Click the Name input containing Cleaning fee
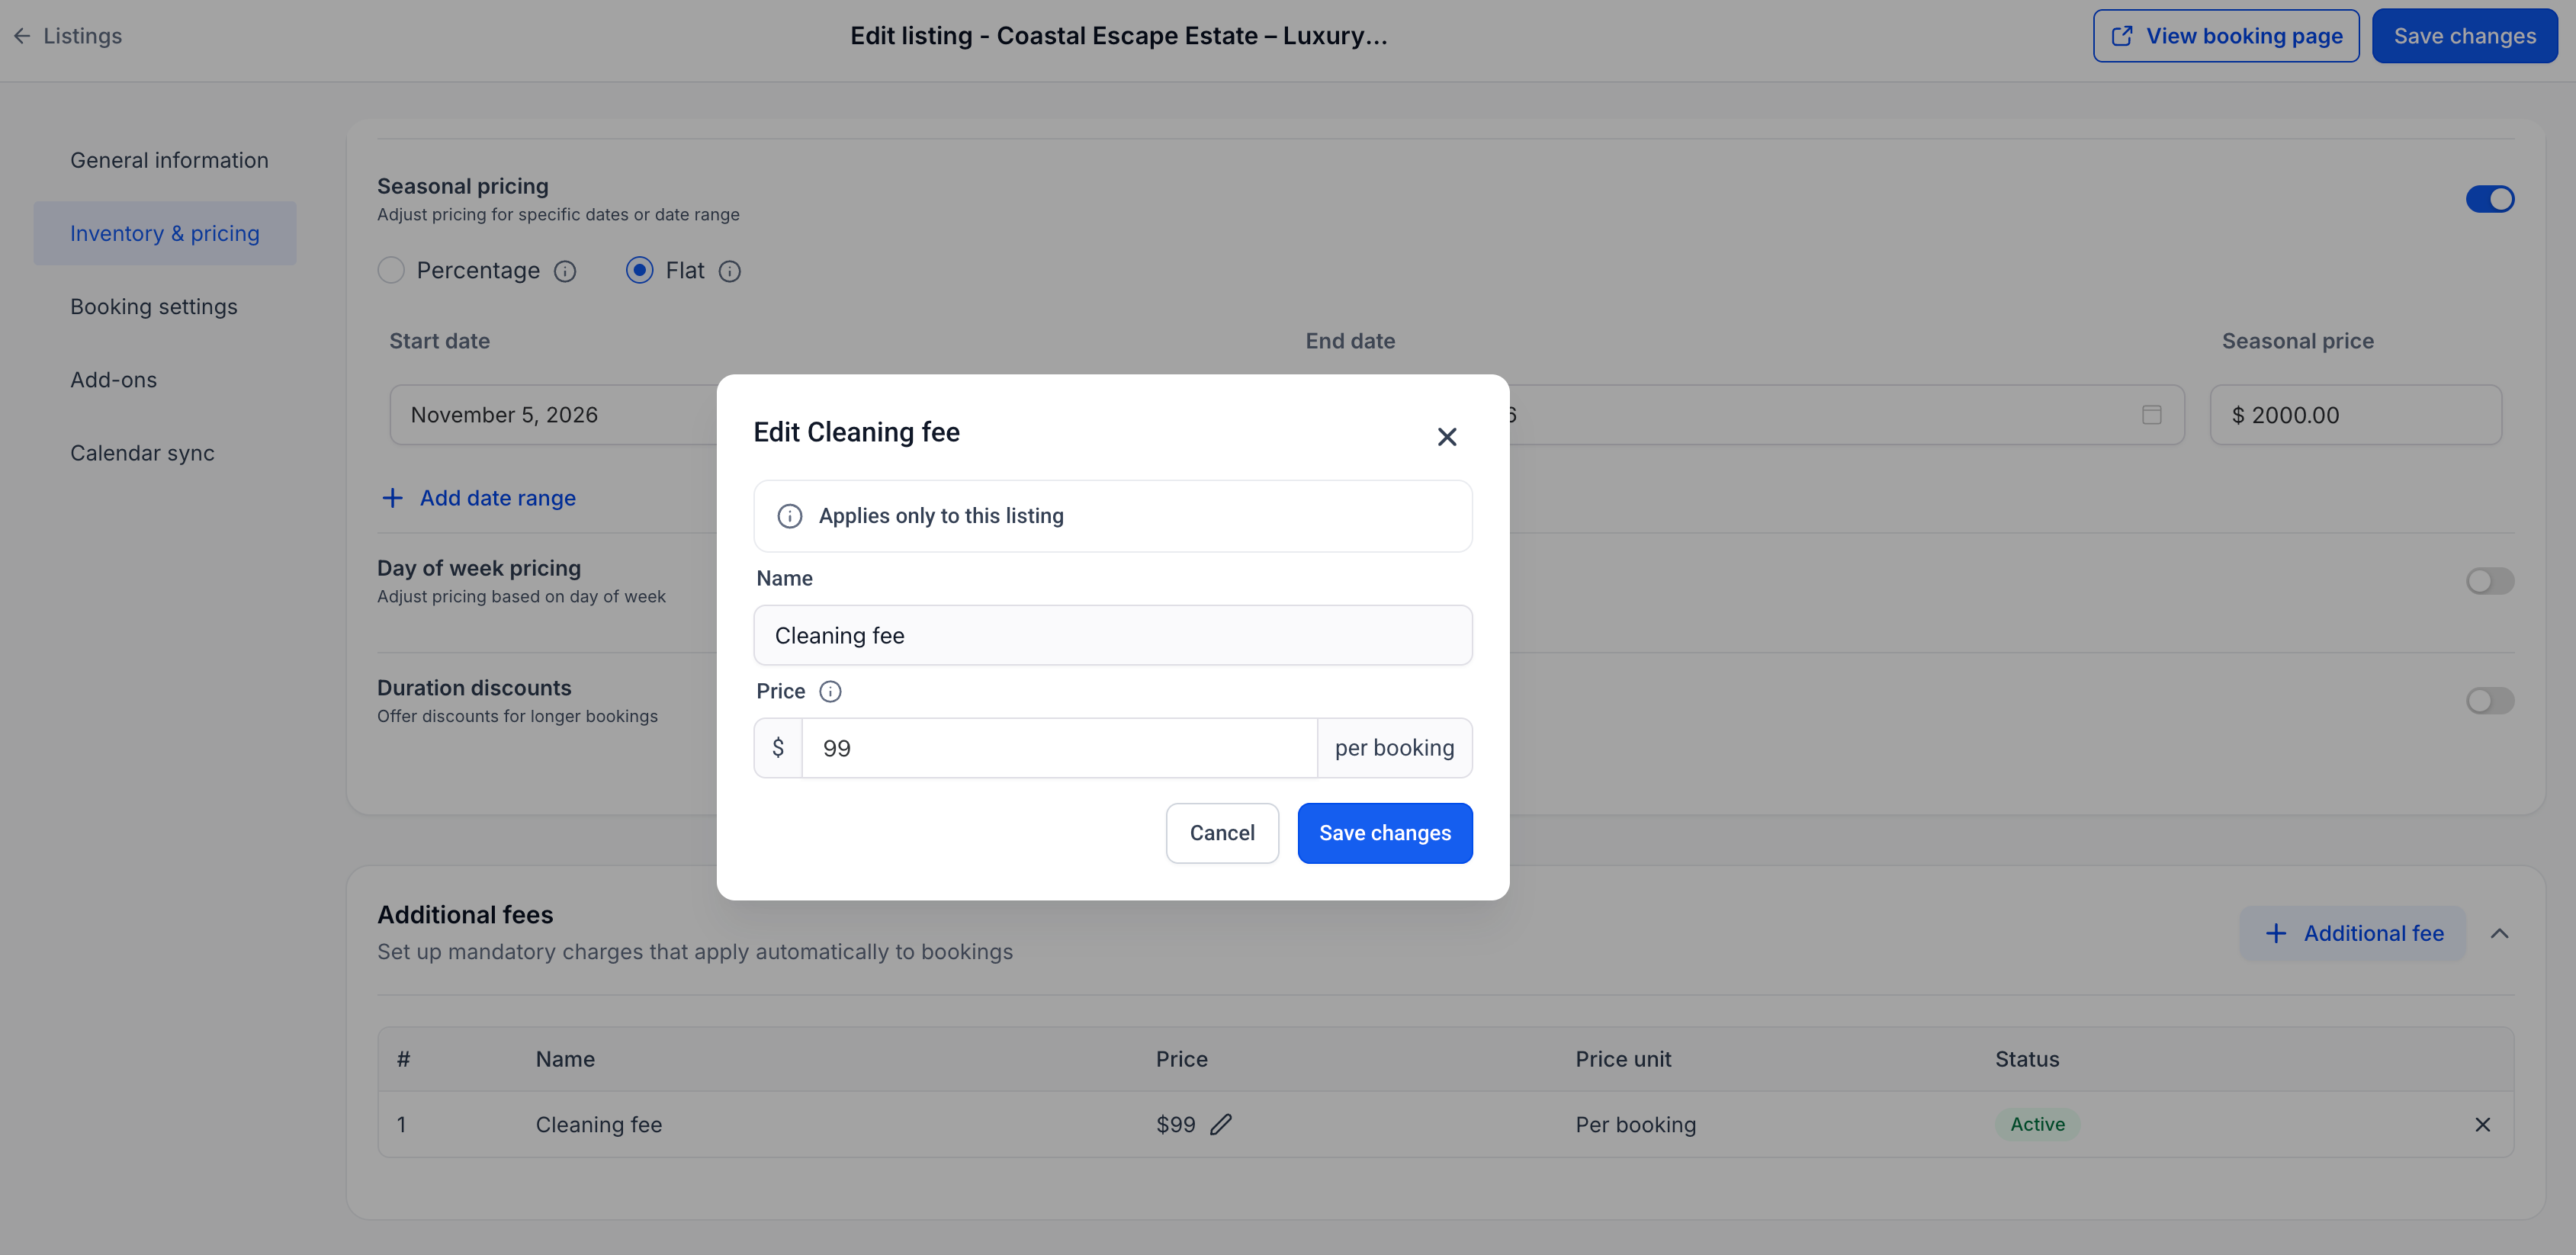Viewport: 2576px width, 1255px height. click(1113, 635)
